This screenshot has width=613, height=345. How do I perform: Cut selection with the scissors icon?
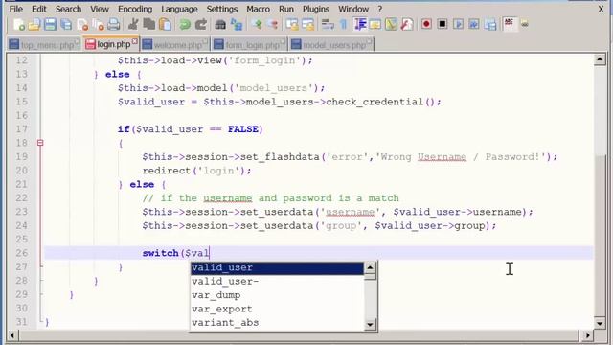point(133,25)
